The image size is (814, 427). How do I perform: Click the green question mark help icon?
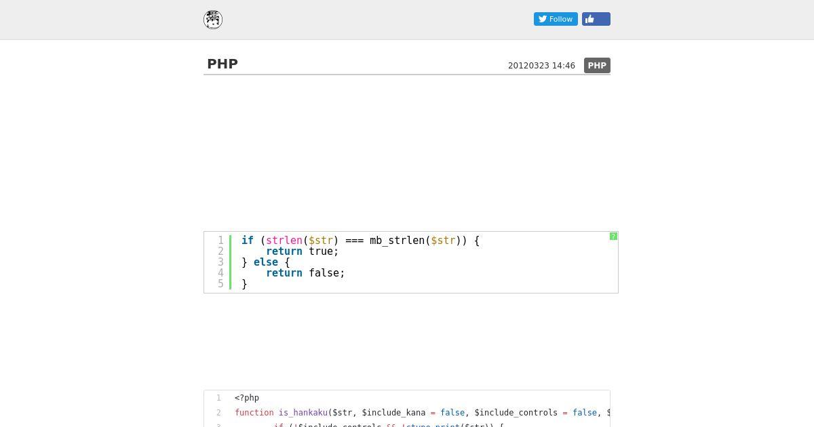(613, 236)
